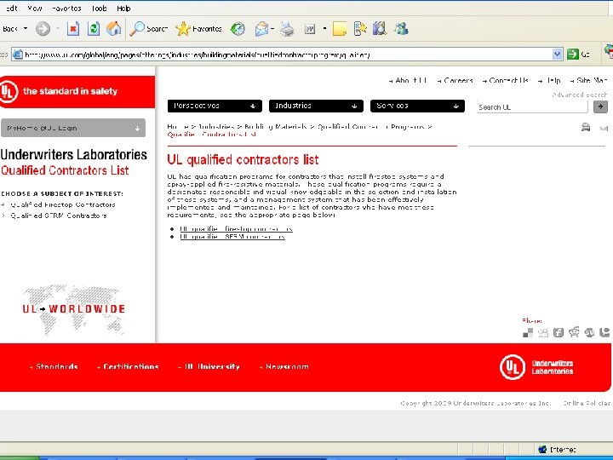Click the last share icon in row
The image size is (613, 460).
point(604,332)
